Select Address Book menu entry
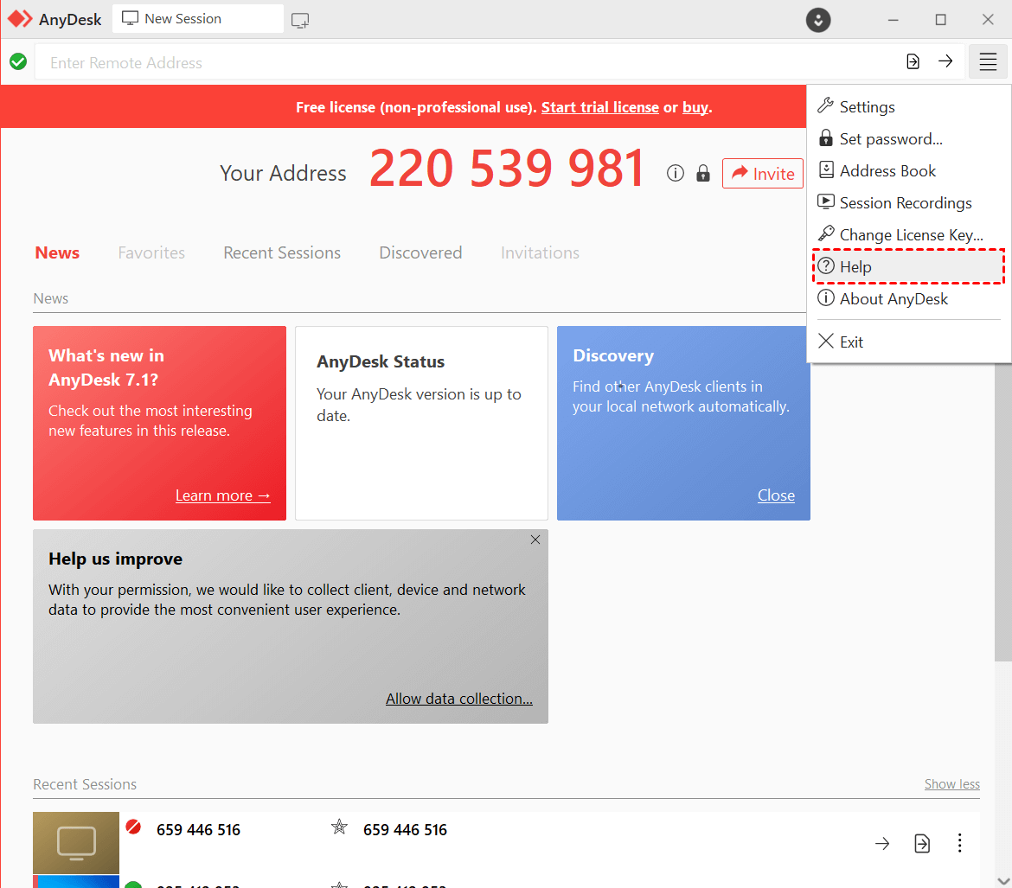Viewport: 1012px width, 888px height. pos(887,171)
